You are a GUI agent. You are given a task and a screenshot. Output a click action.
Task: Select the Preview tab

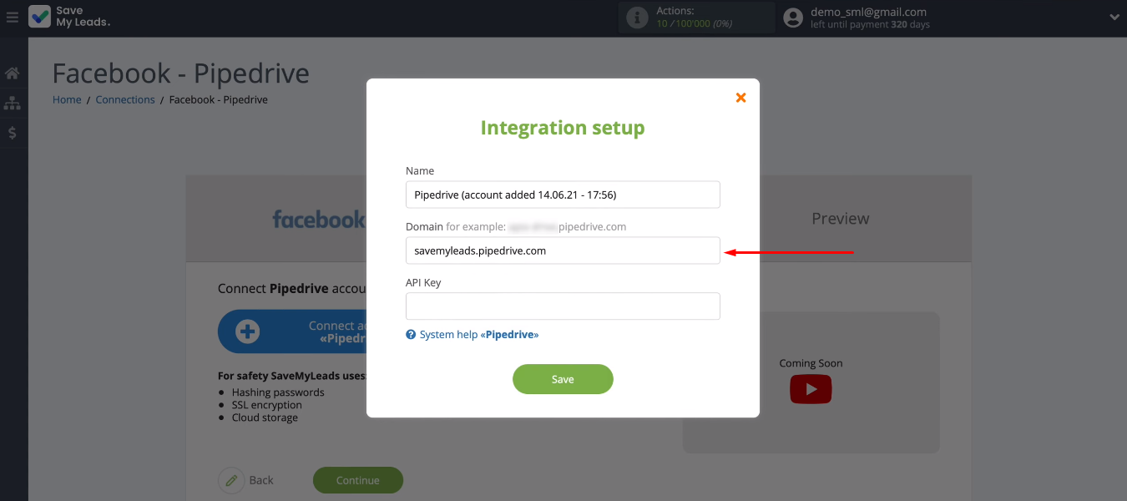pyautogui.click(x=841, y=219)
